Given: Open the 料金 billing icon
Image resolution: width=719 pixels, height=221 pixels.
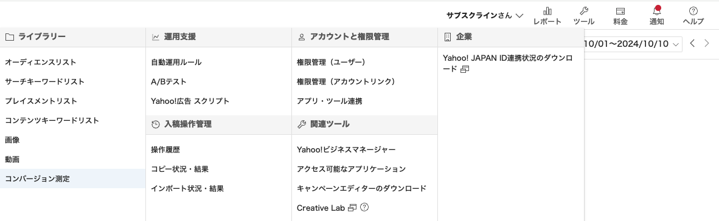Looking at the screenshot, I should click(620, 12).
